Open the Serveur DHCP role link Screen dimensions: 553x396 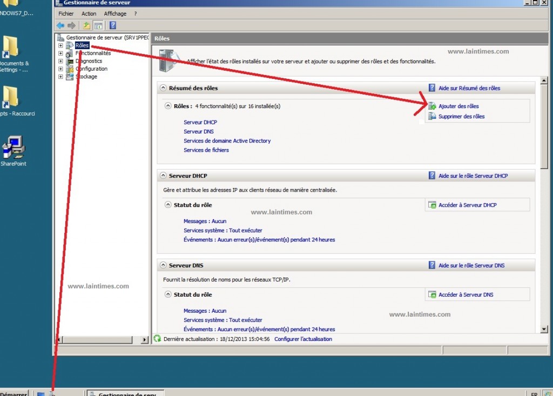[200, 122]
